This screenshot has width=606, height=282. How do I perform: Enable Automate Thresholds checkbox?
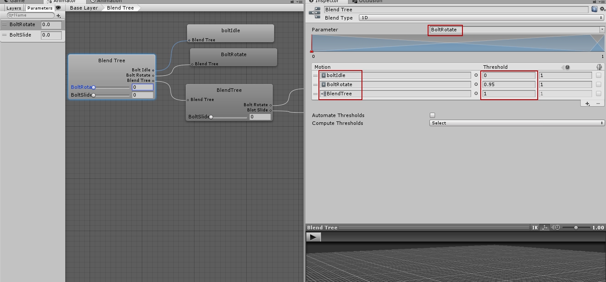[432, 115]
